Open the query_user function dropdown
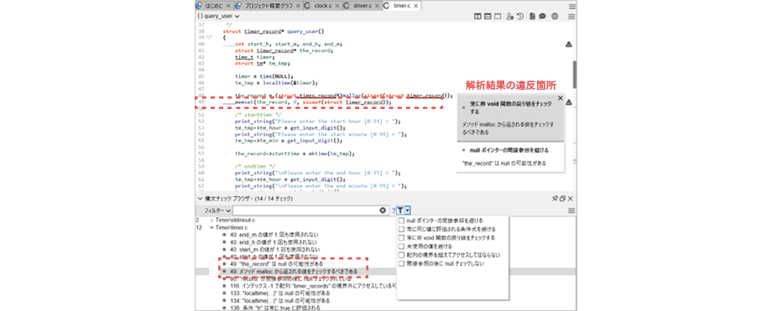This screenshot has height=311, width=772. click(x=218, y=16)
